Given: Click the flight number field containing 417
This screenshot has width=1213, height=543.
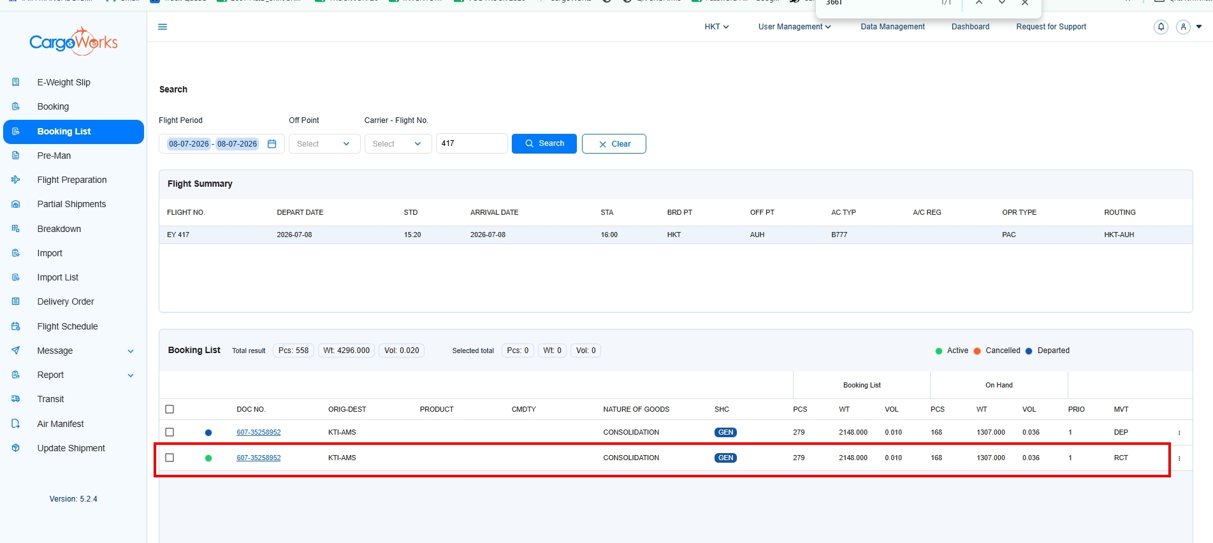Looking at the screenshot, I should (472, 143).
